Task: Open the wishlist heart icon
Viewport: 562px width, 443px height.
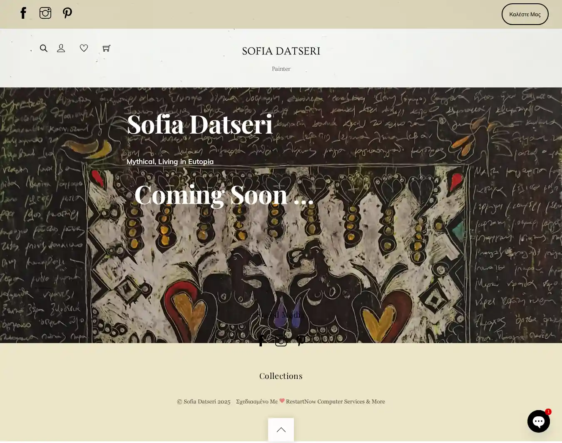Action: point(84,48)
